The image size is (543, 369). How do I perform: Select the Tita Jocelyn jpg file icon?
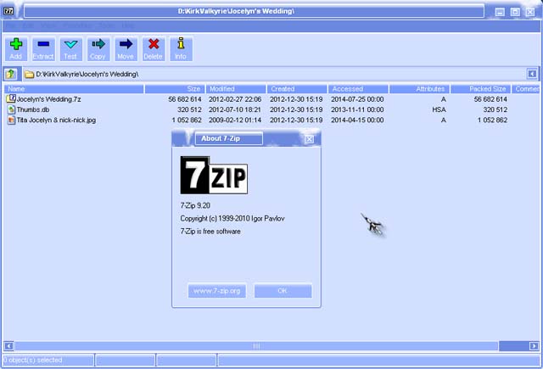(11, 120)
